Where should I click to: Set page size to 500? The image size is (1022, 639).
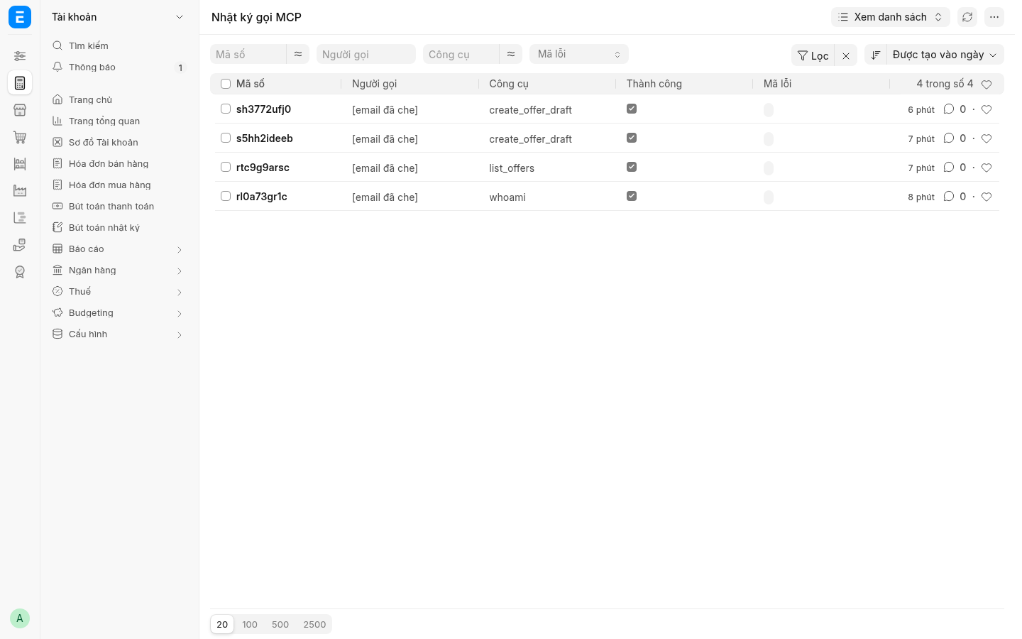point(280,625)
